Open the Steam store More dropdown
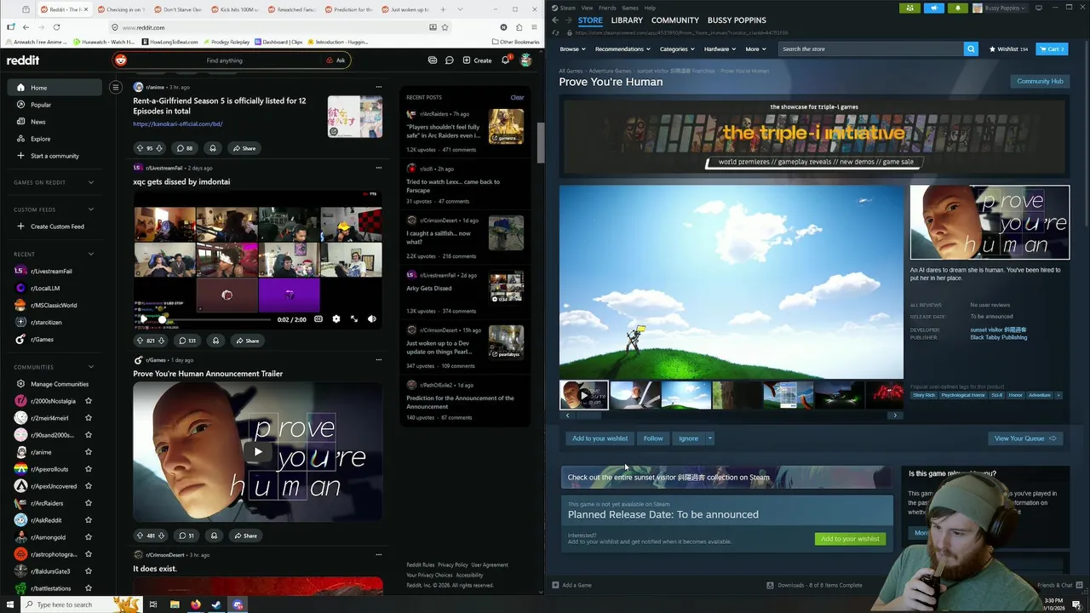The height and width of the screenshot is (613, 1090). (x=755, y=49)
